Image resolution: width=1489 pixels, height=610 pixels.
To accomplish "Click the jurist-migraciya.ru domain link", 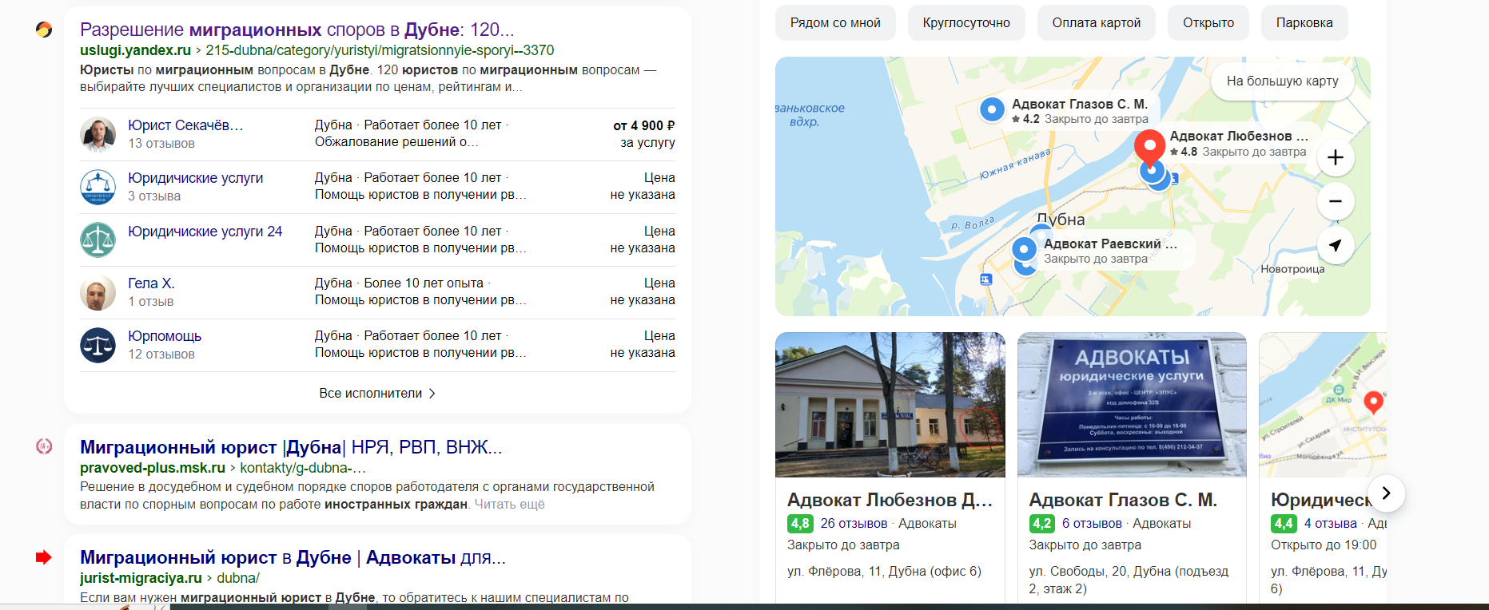I will 141,578.
